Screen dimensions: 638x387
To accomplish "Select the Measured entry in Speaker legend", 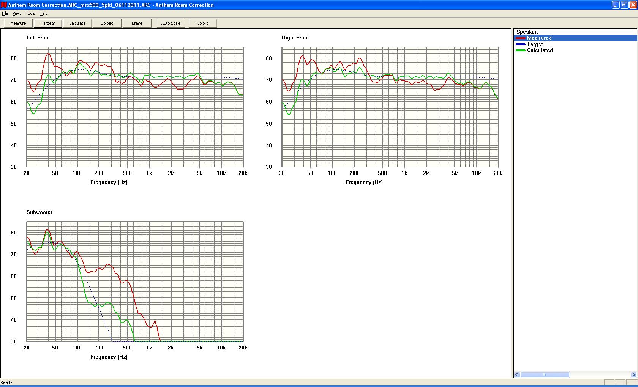I will coord(539,38).
